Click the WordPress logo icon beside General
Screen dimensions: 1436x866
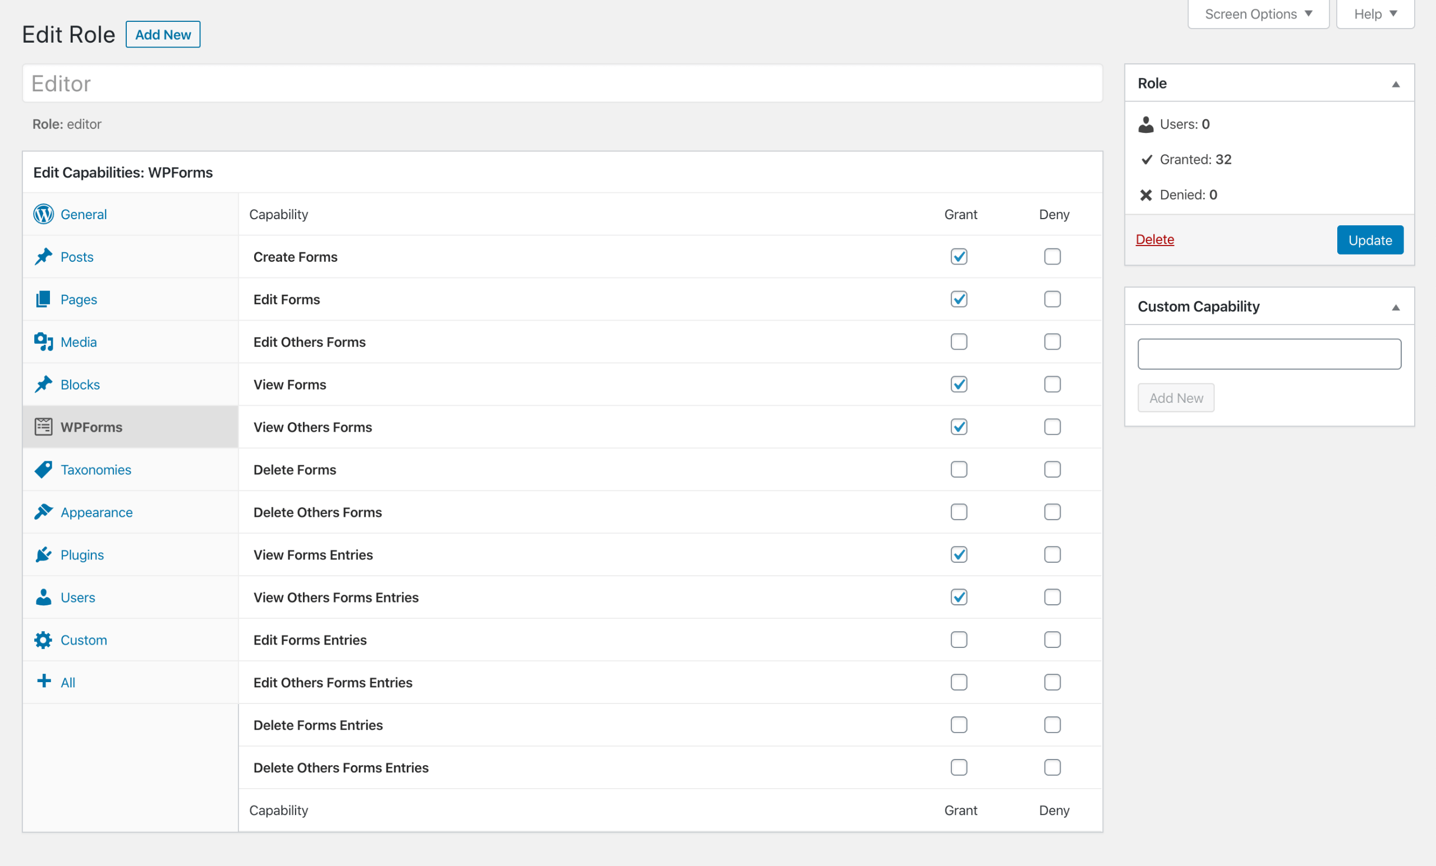[x=43, y=214]
